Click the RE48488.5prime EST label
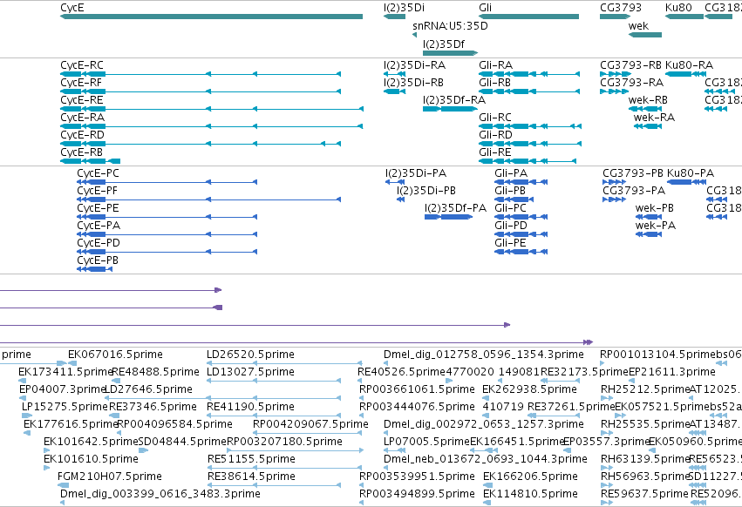The height and width of the screenshot is (507, 742). click(156, 372)
